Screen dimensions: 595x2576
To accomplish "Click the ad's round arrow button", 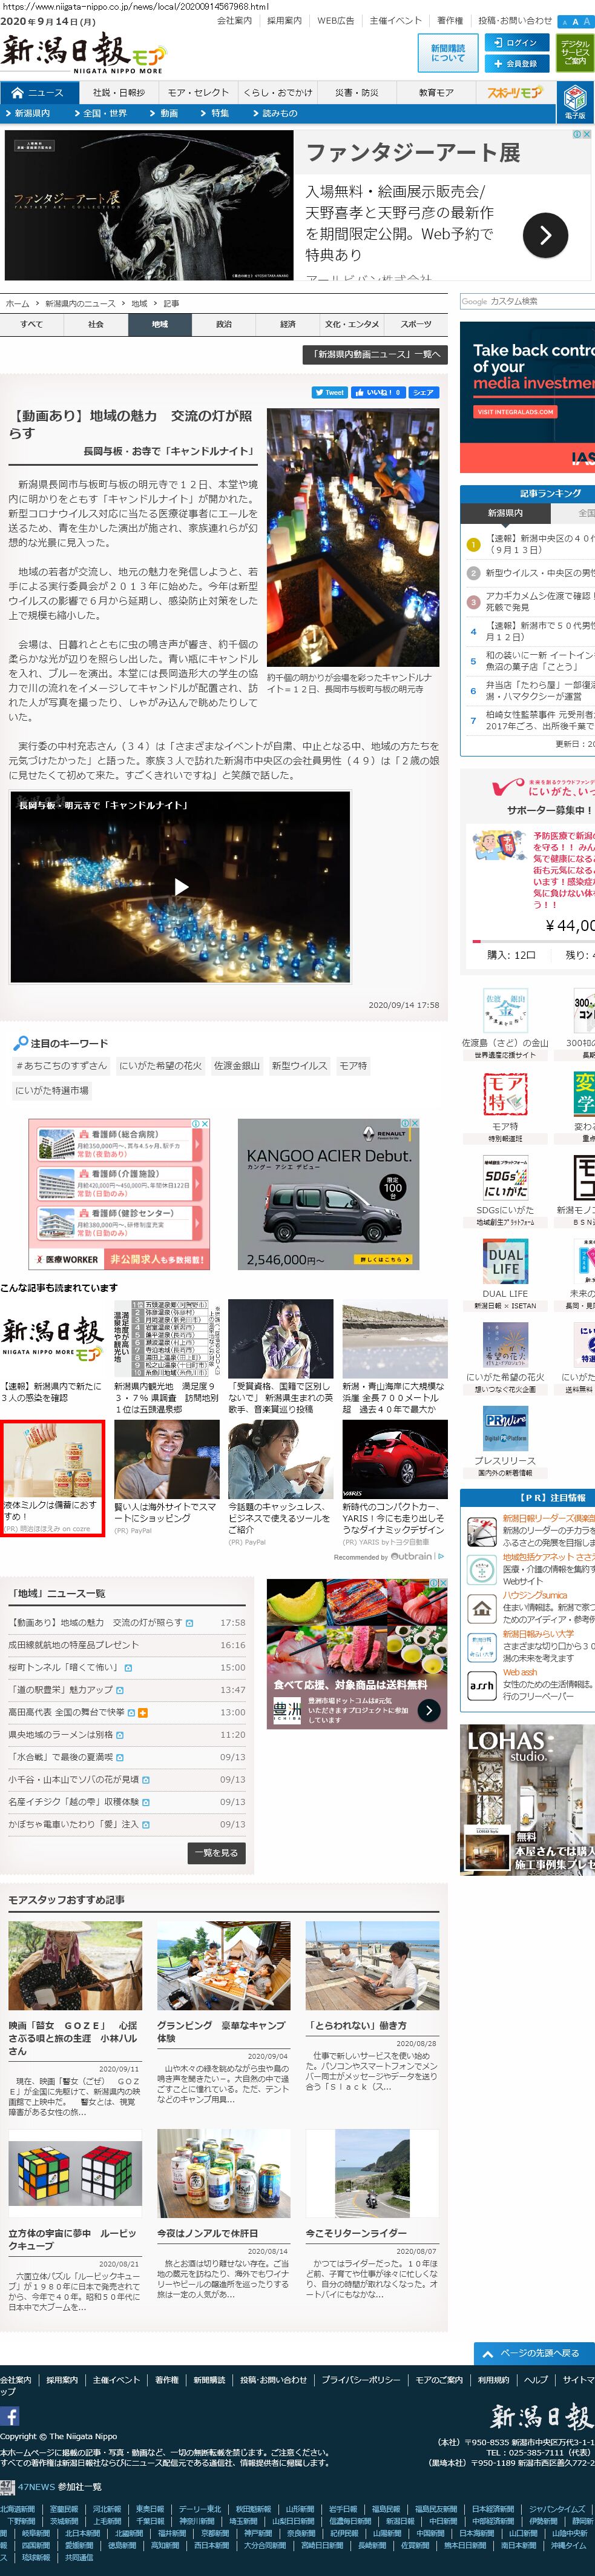I will (545, 236).
